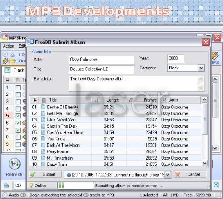Click the document icon of Bark At The Moon
This screenshot has height=199, width=223.
(43, 145)
